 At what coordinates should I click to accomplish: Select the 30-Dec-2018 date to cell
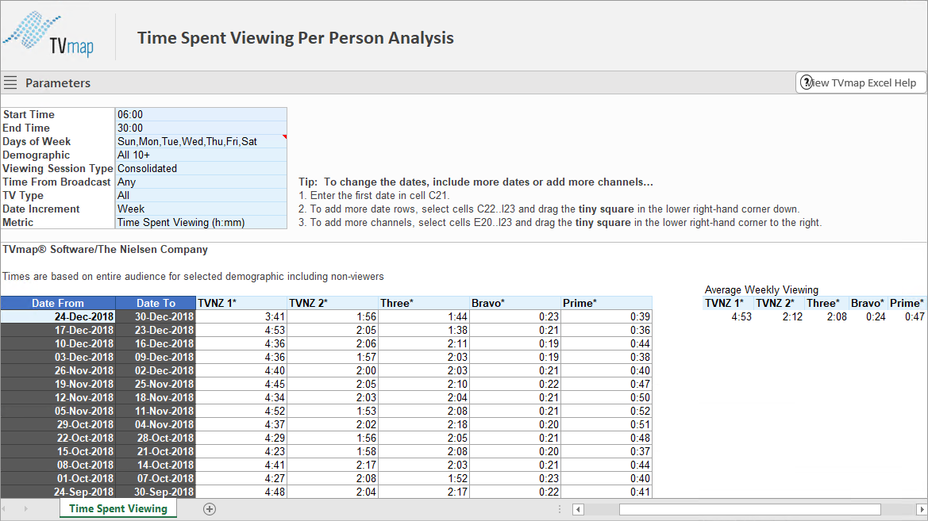[x=156, y=316]
